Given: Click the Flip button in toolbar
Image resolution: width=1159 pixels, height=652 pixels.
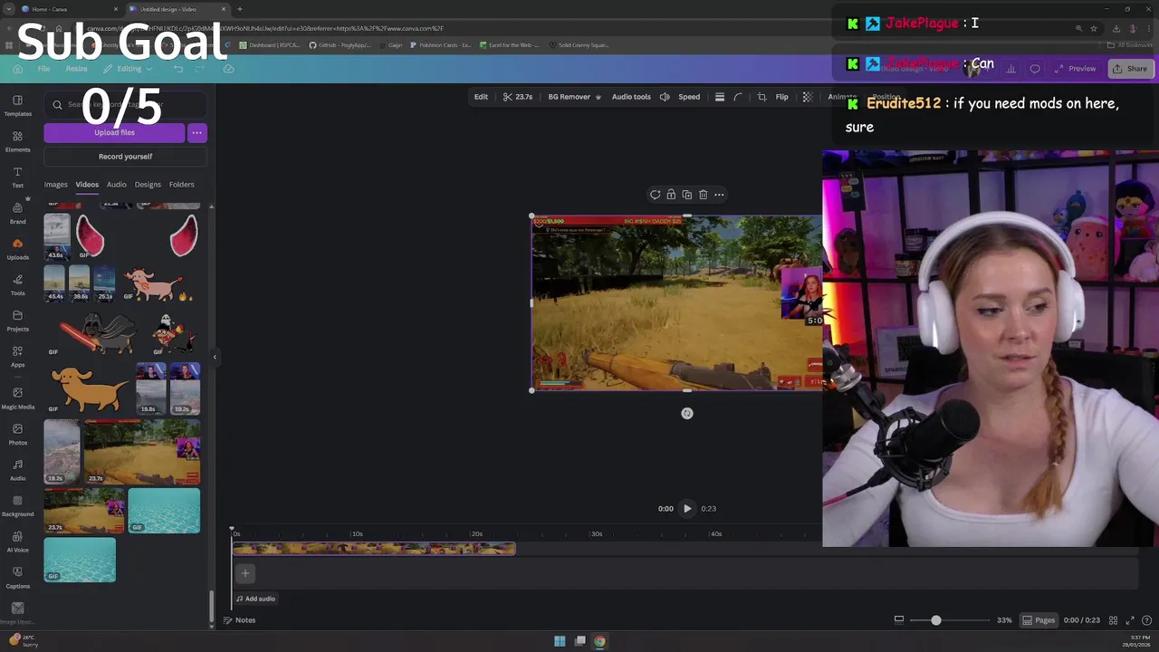Looking at the screenshot, I should click(781, 97).
